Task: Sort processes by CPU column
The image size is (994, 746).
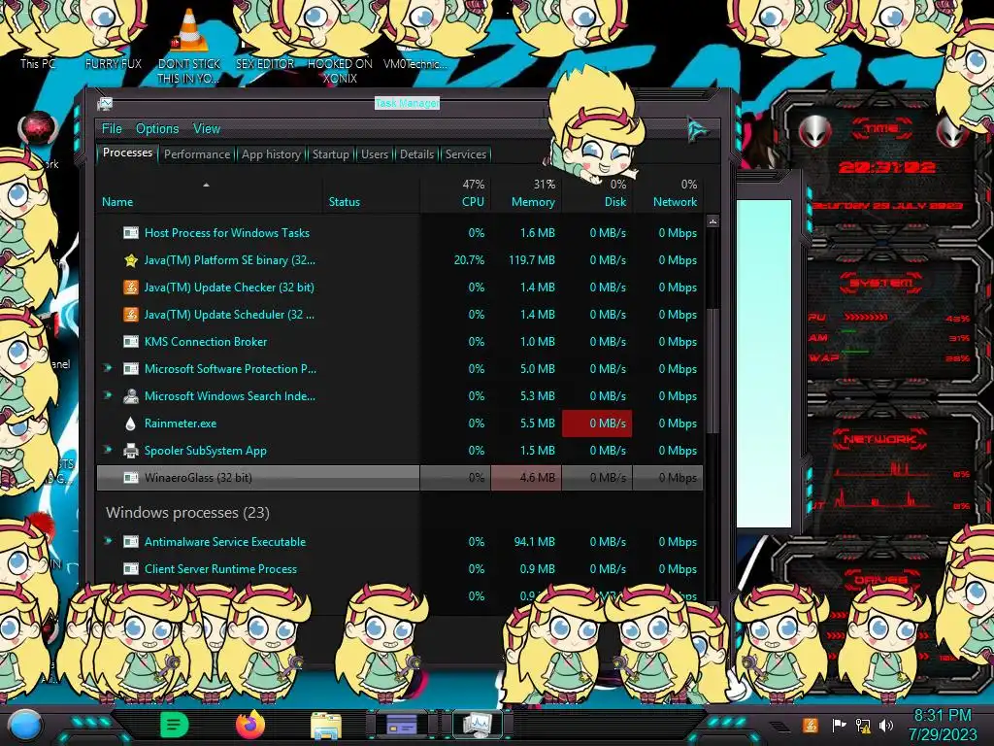Action: tap(473, 202)
